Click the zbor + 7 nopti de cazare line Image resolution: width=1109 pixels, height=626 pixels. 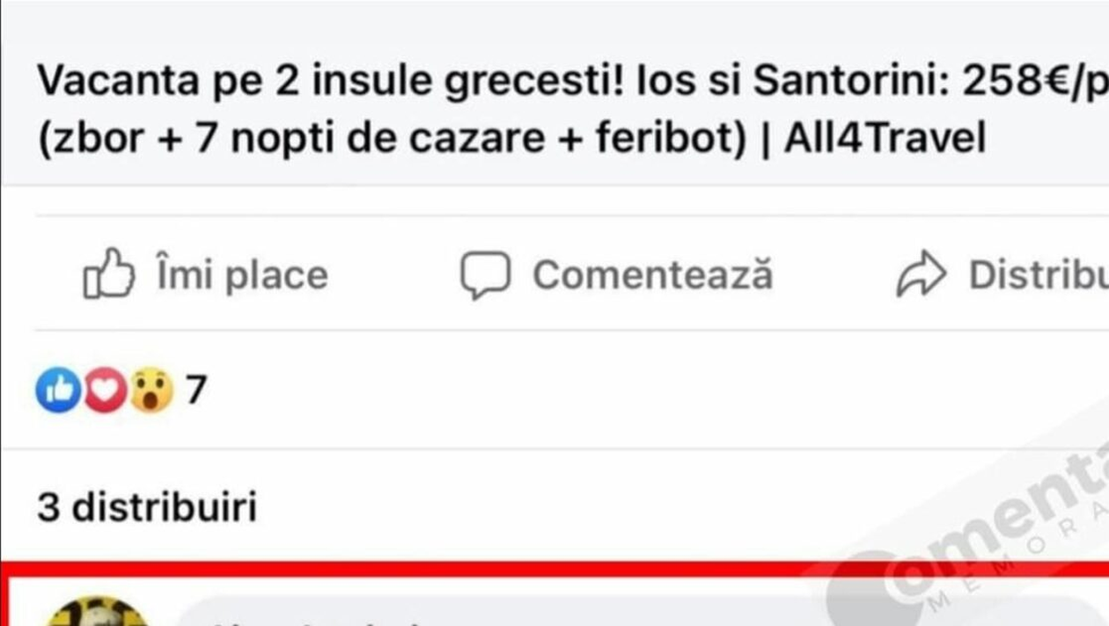click(x=392, y=139)
